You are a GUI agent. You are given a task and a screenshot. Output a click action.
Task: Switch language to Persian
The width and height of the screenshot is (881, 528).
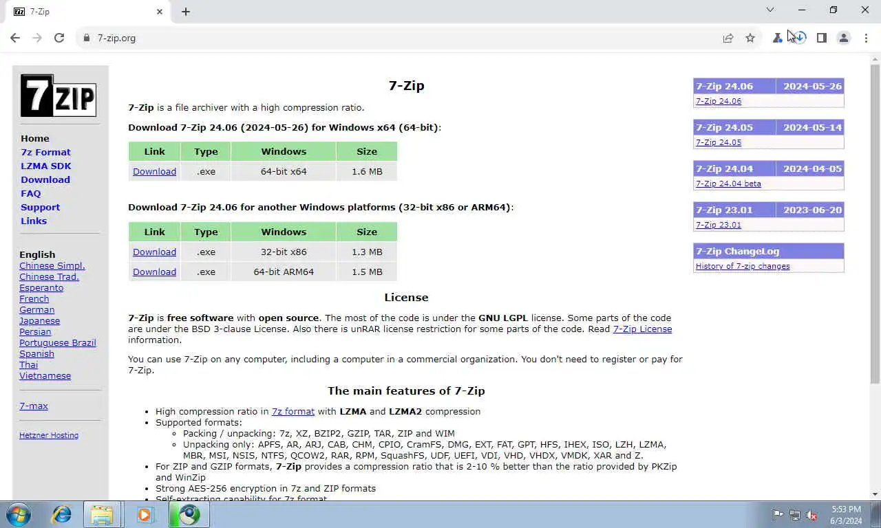tap(35, 331)
